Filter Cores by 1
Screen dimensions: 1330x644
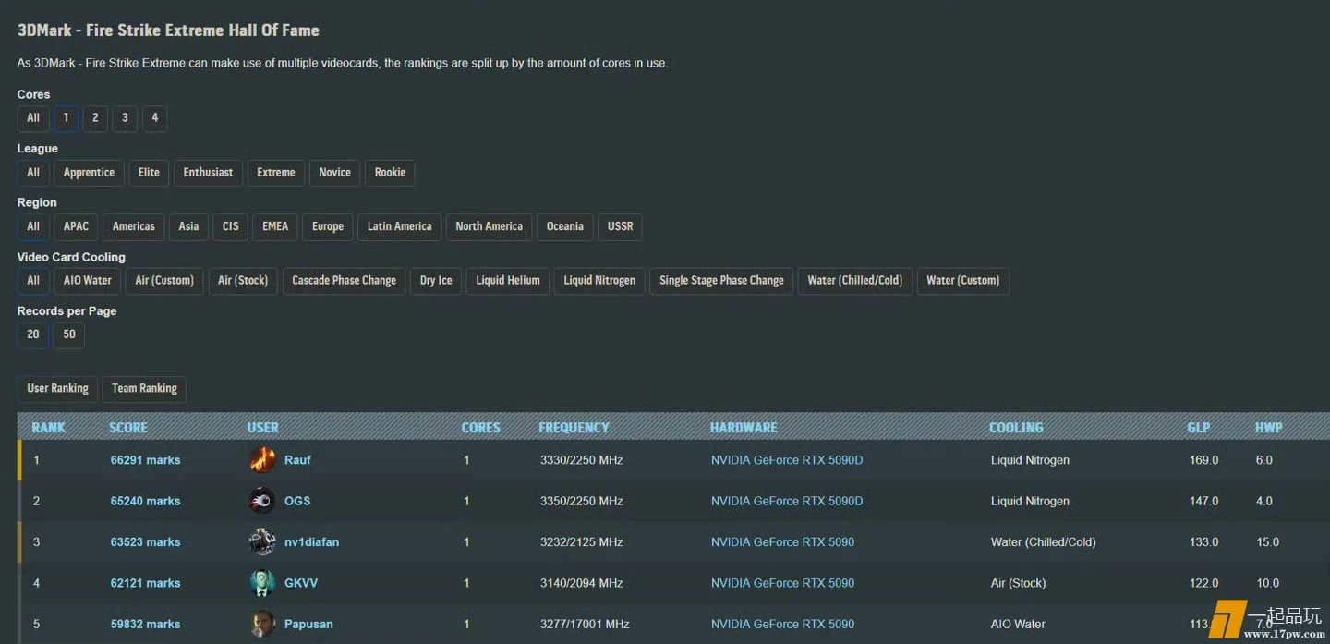click(x=66, y=118)
